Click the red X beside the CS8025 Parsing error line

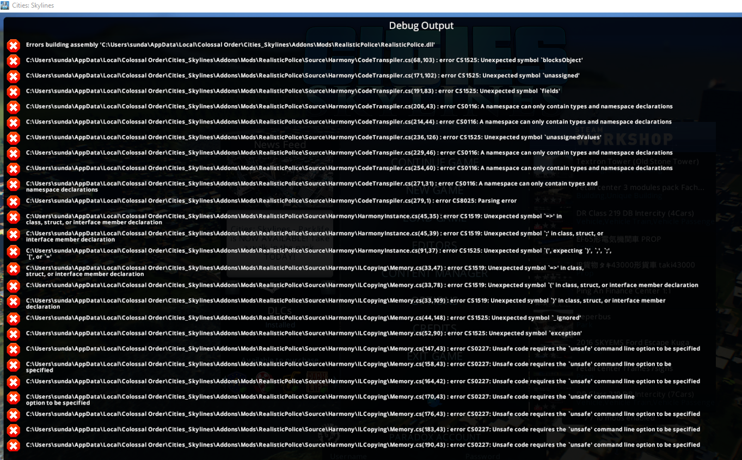[14, 201]
